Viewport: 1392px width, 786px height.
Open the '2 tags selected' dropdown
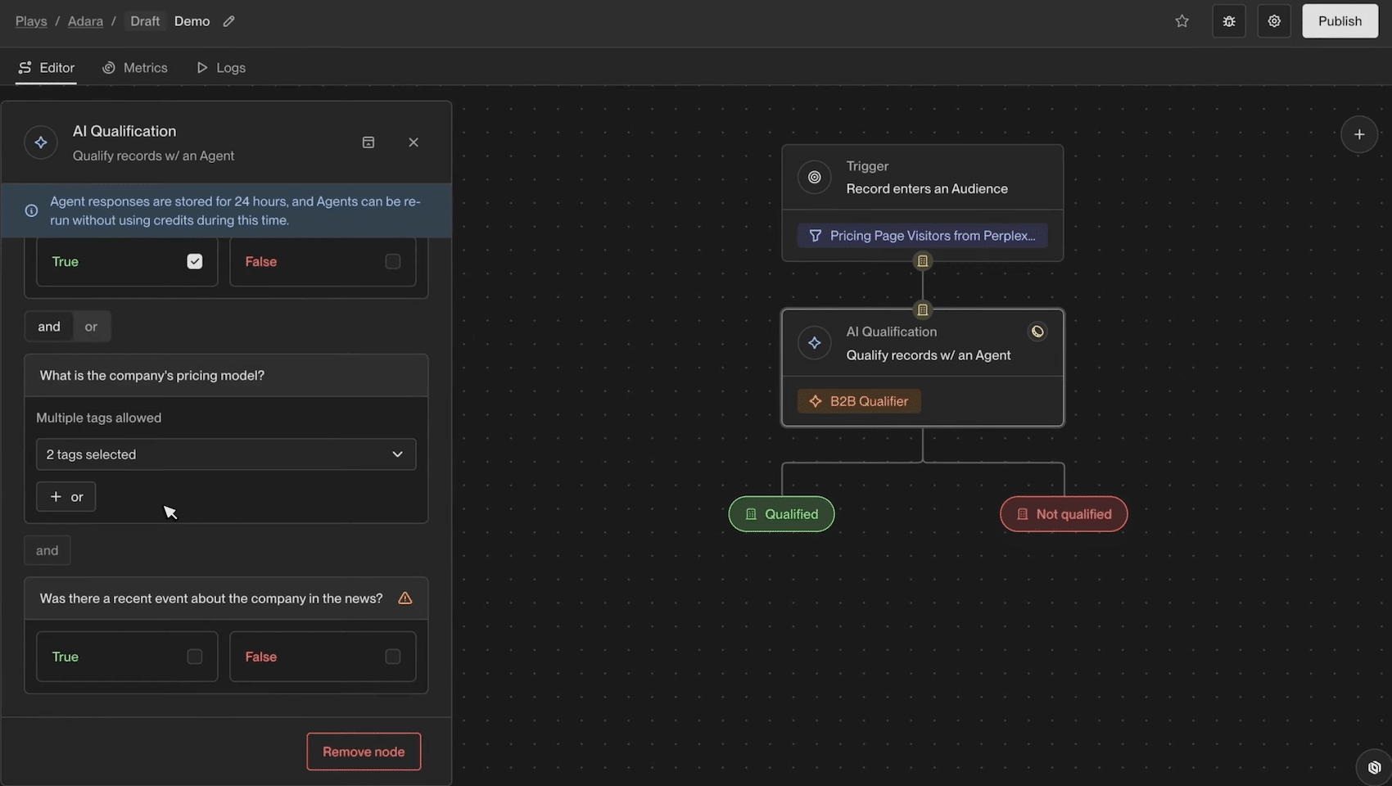coord(226,454)
